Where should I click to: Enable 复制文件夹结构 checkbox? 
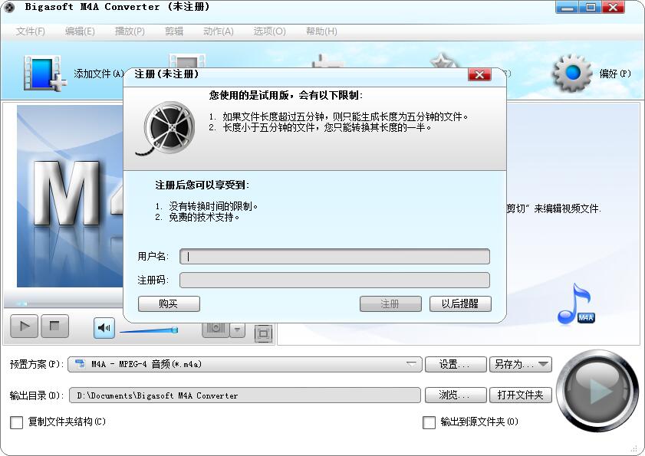[x=16, y=422]
